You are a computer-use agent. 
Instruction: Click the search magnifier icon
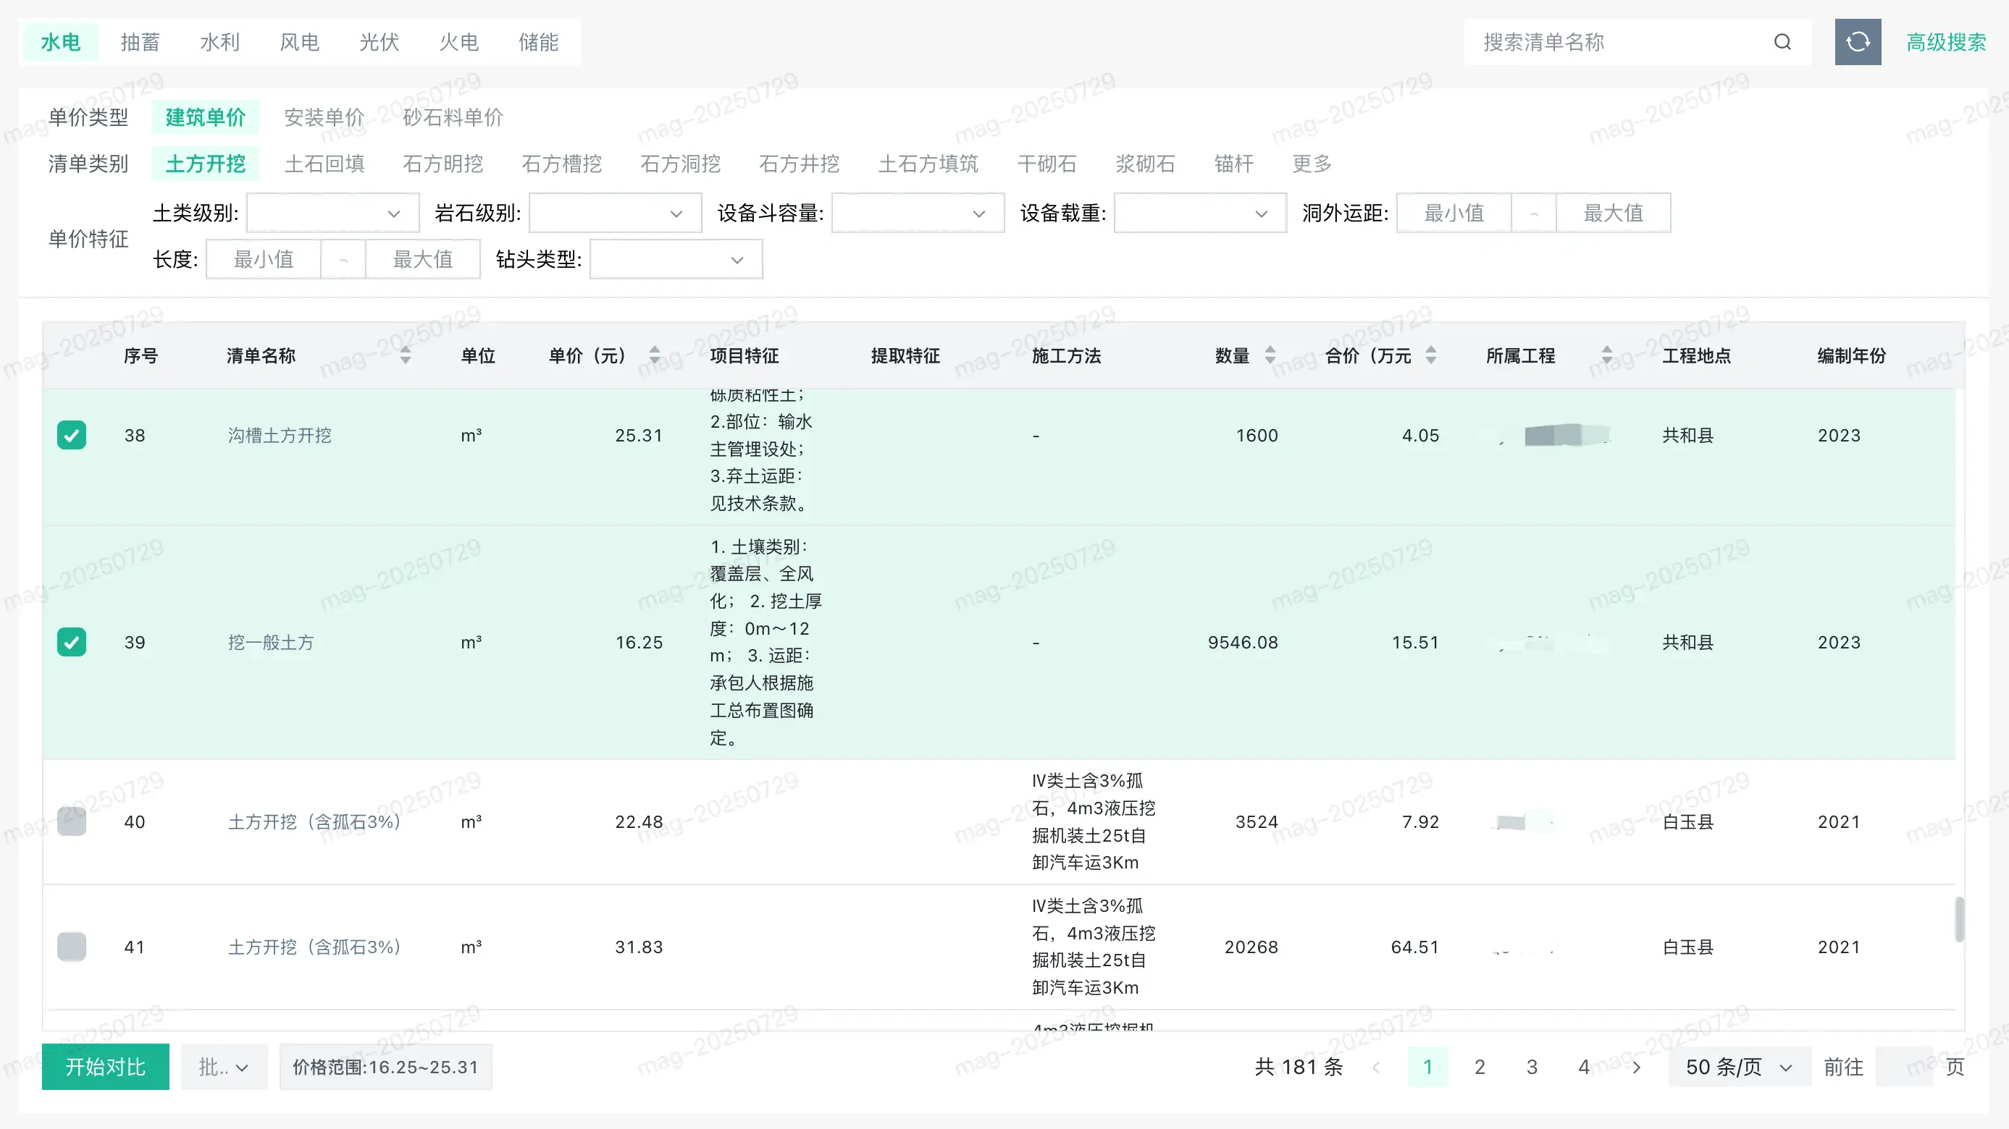tap(1782, 42)
